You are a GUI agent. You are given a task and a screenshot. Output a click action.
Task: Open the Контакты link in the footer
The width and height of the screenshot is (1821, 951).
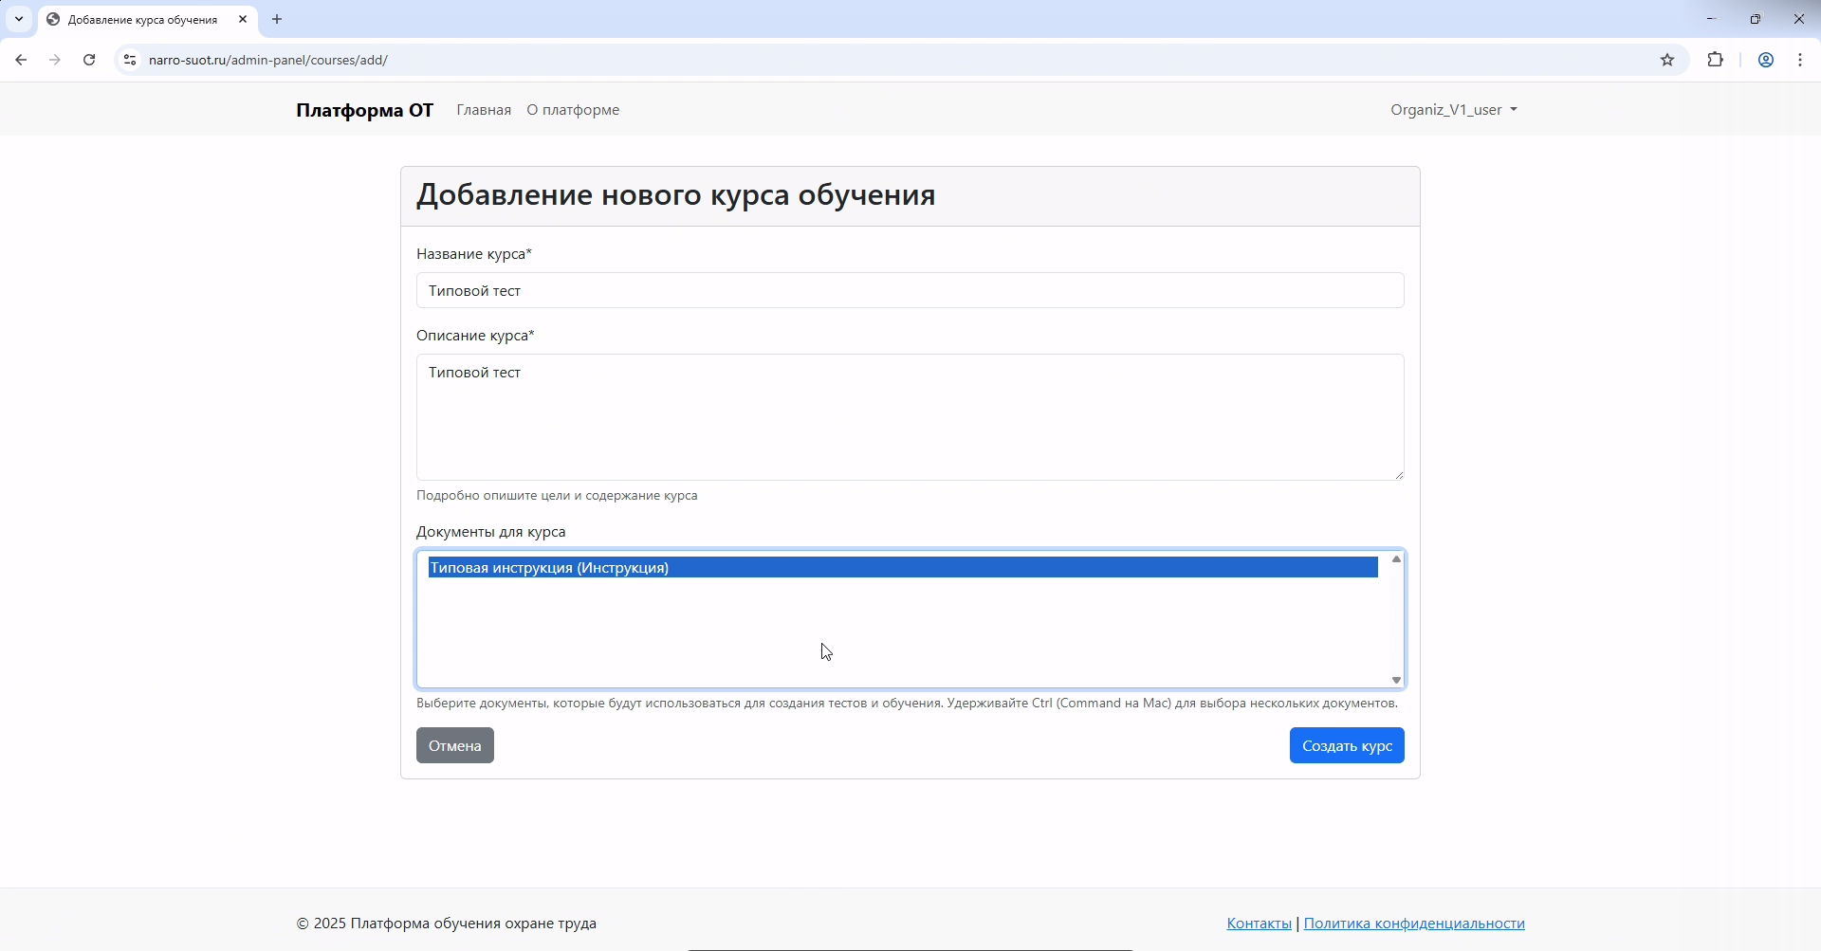coord(1259,923)
